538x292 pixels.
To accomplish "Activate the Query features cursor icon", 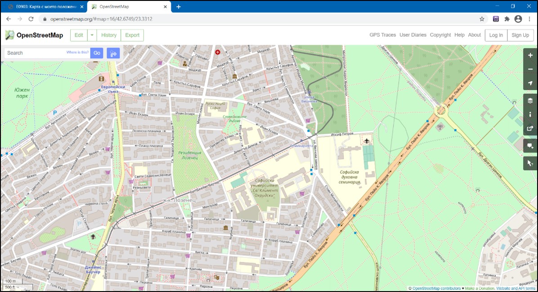I will pos(530,163).
